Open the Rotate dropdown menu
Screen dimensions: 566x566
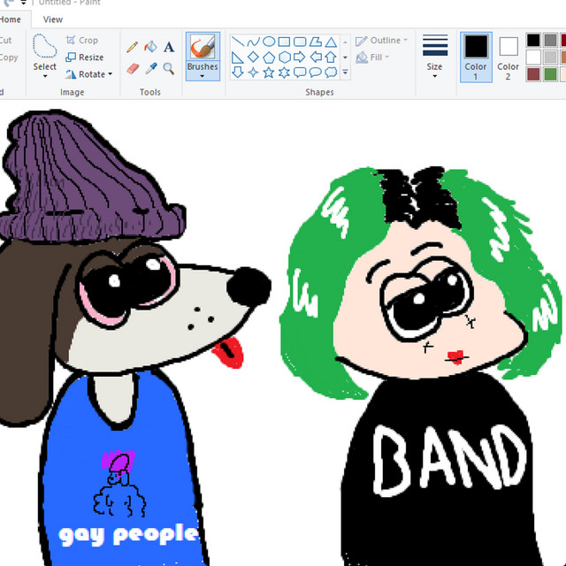coord(110,74)
